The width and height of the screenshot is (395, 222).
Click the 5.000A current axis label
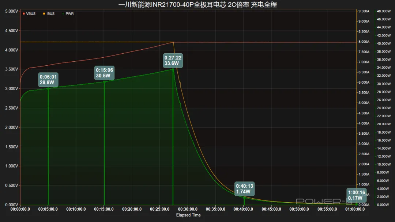[364, 103]
